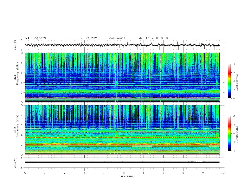The height and width of the screenshot is (194, 251).
Task: Click the bright burst near 4.6 min in ch.1
Action: (x=116, y=83)
